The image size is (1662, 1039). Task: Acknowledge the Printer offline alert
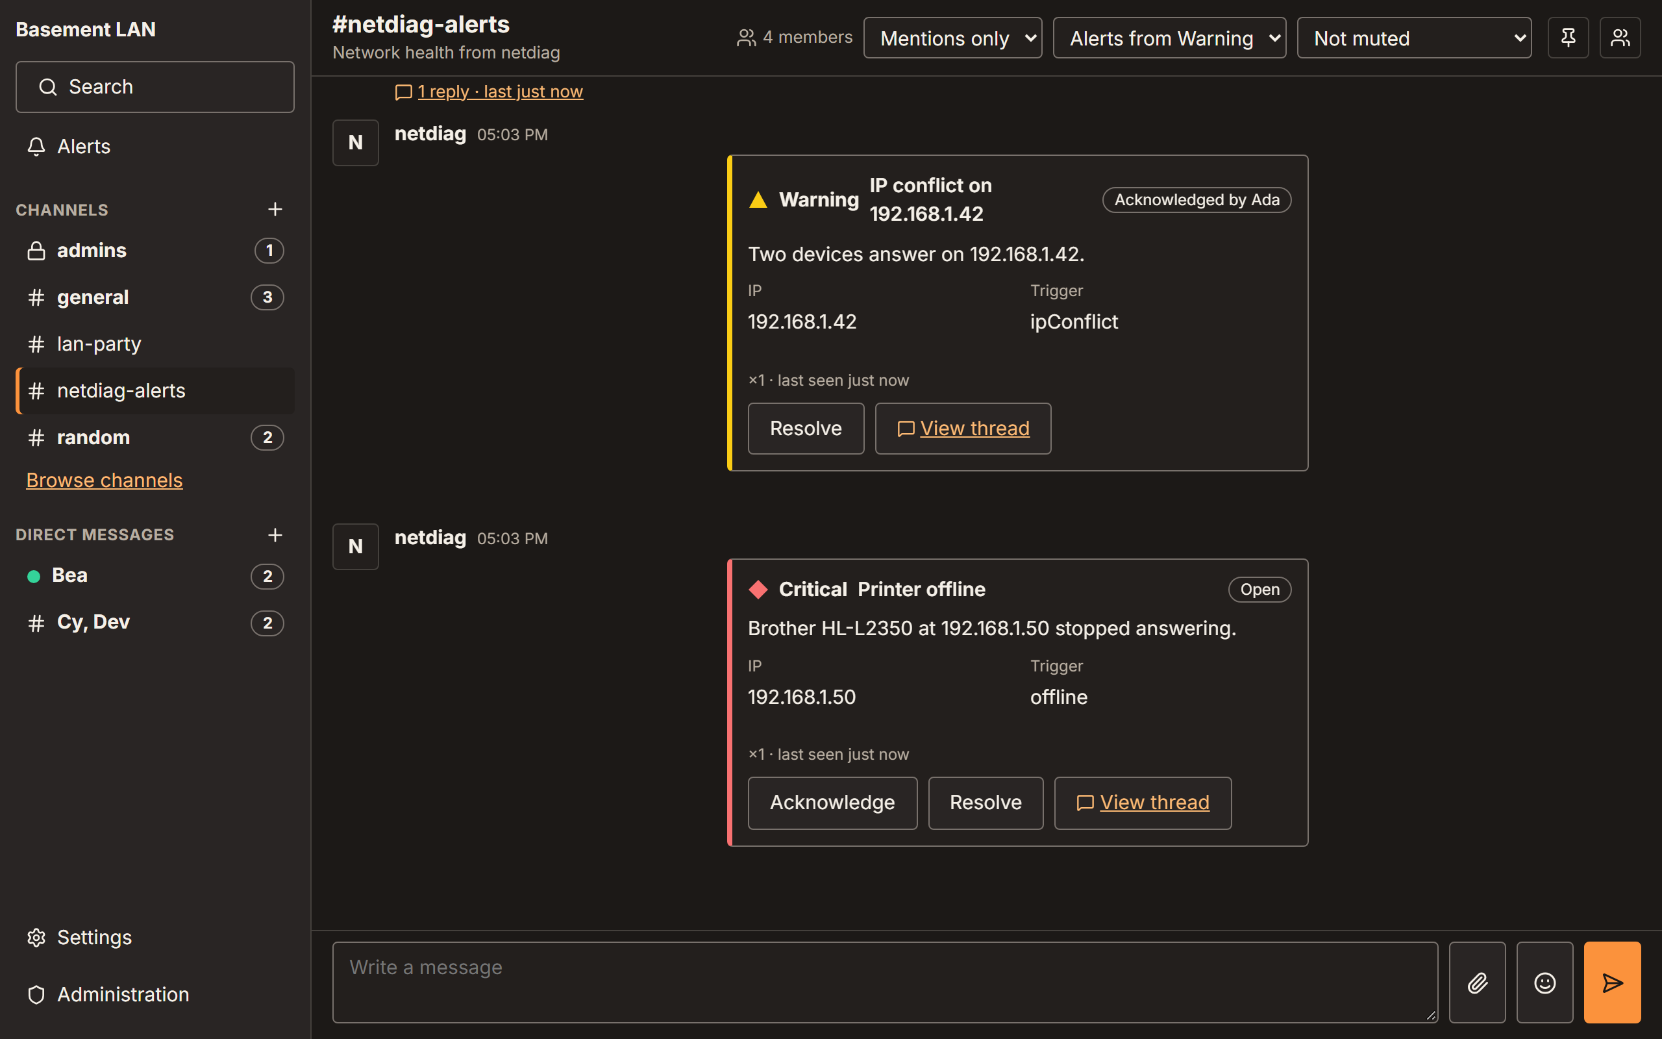832,803
